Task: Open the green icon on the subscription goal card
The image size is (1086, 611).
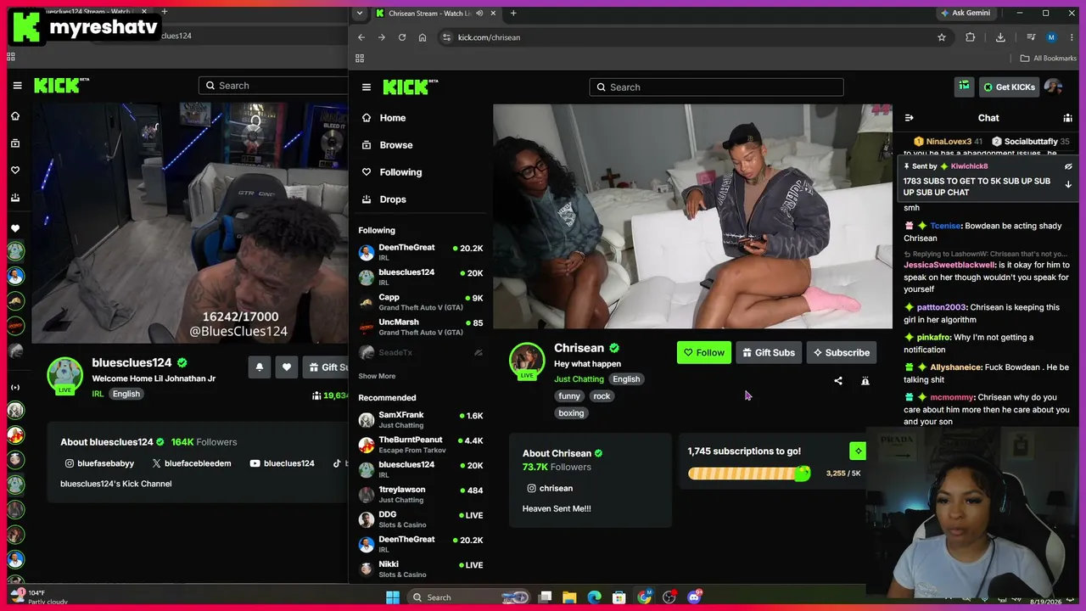Action: [x=858, y=451]
